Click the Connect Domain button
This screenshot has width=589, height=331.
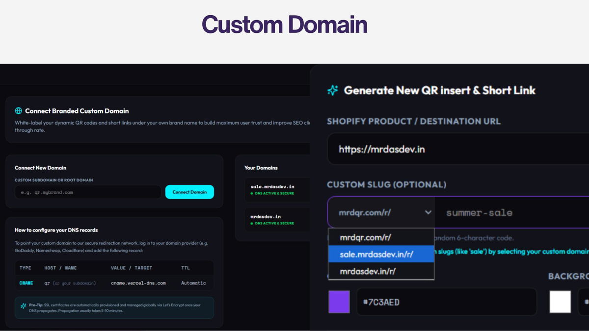(x=189, y=192)
